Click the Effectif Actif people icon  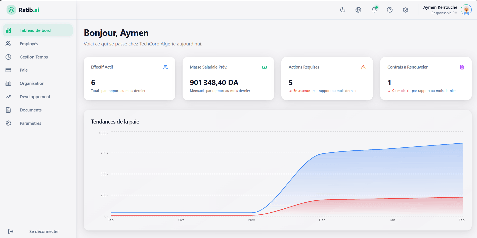coord(165,67)
